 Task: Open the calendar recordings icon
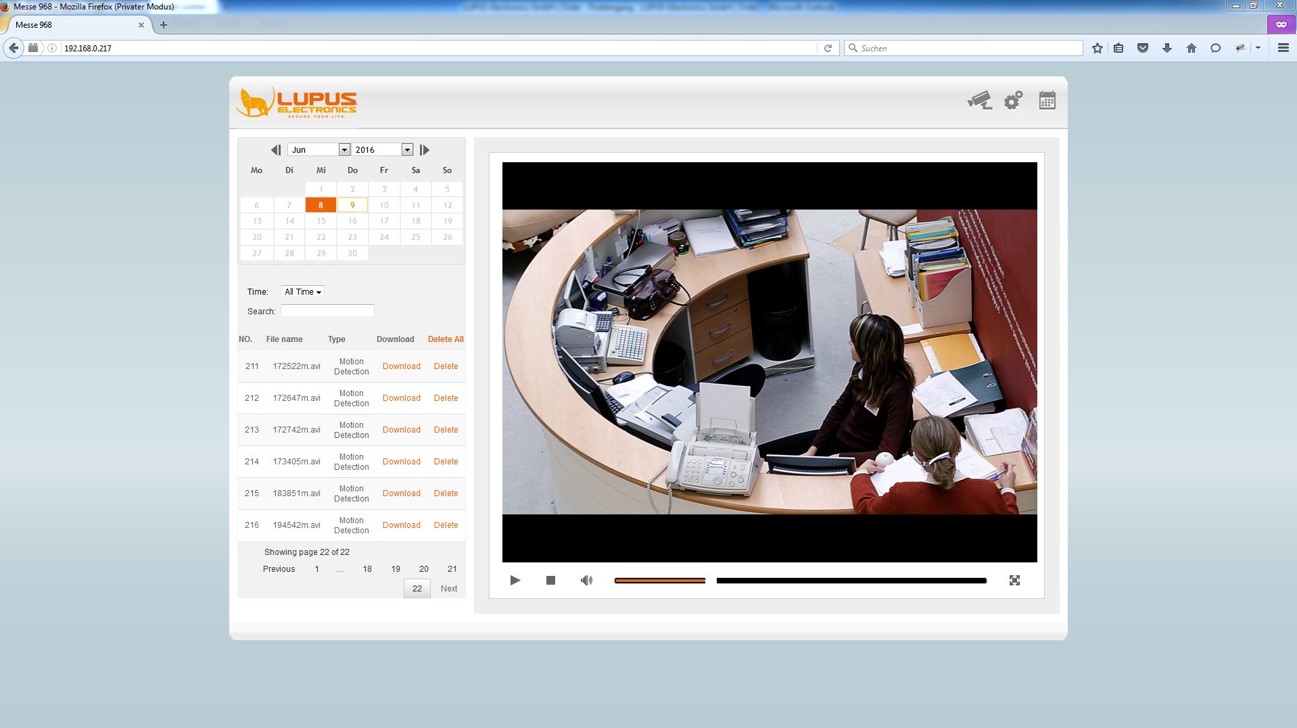click(1047, 101)
